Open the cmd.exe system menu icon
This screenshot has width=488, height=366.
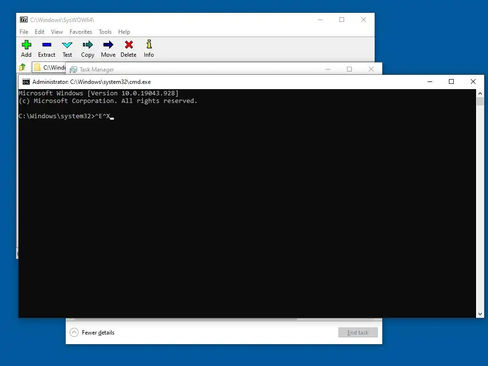pyautogui.click(x=26, y=82)
